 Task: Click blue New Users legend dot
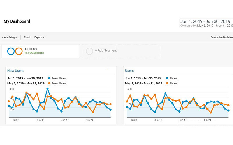click(49, 78)
